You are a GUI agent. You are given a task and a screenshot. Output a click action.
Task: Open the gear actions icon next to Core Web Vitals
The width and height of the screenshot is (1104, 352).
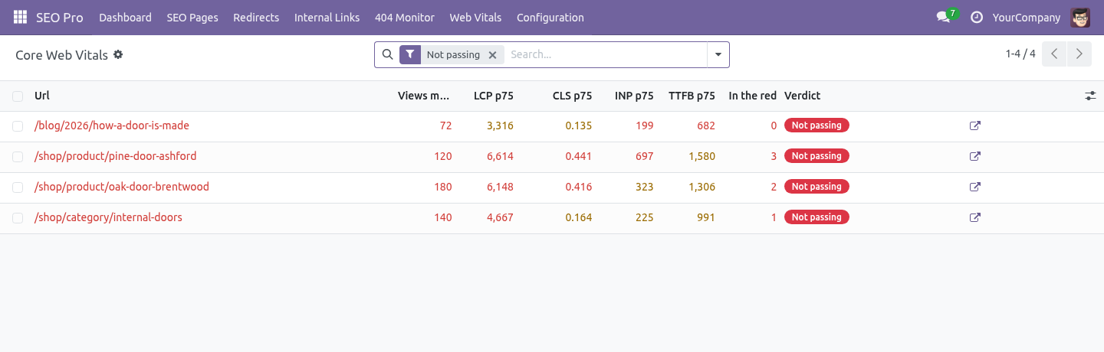point(118,54)
